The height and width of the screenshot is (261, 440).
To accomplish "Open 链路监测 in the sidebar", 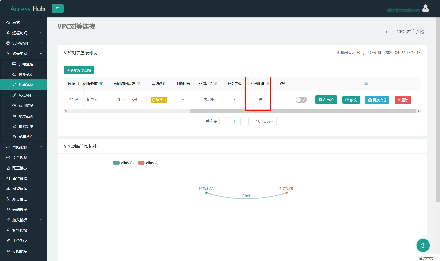I will coord(23,126).
